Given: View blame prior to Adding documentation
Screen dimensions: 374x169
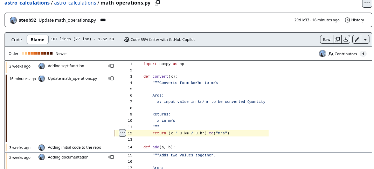Looking at the screenshot, I should (x=111, y=157).
